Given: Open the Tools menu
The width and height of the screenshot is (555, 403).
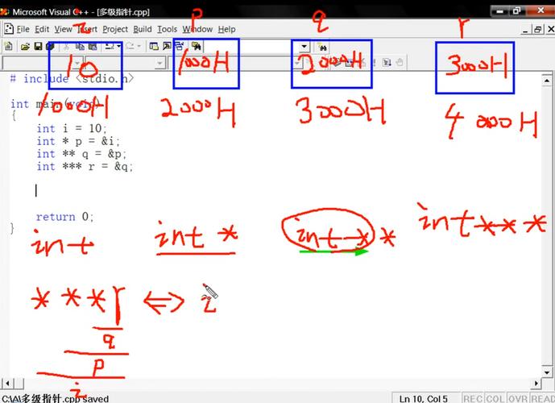Looking at the screenshot, I should pos(167,29).
